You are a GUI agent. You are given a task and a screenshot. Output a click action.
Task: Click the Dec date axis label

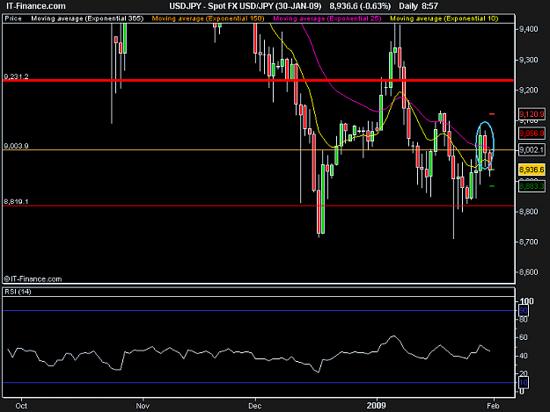click(254, 406)
